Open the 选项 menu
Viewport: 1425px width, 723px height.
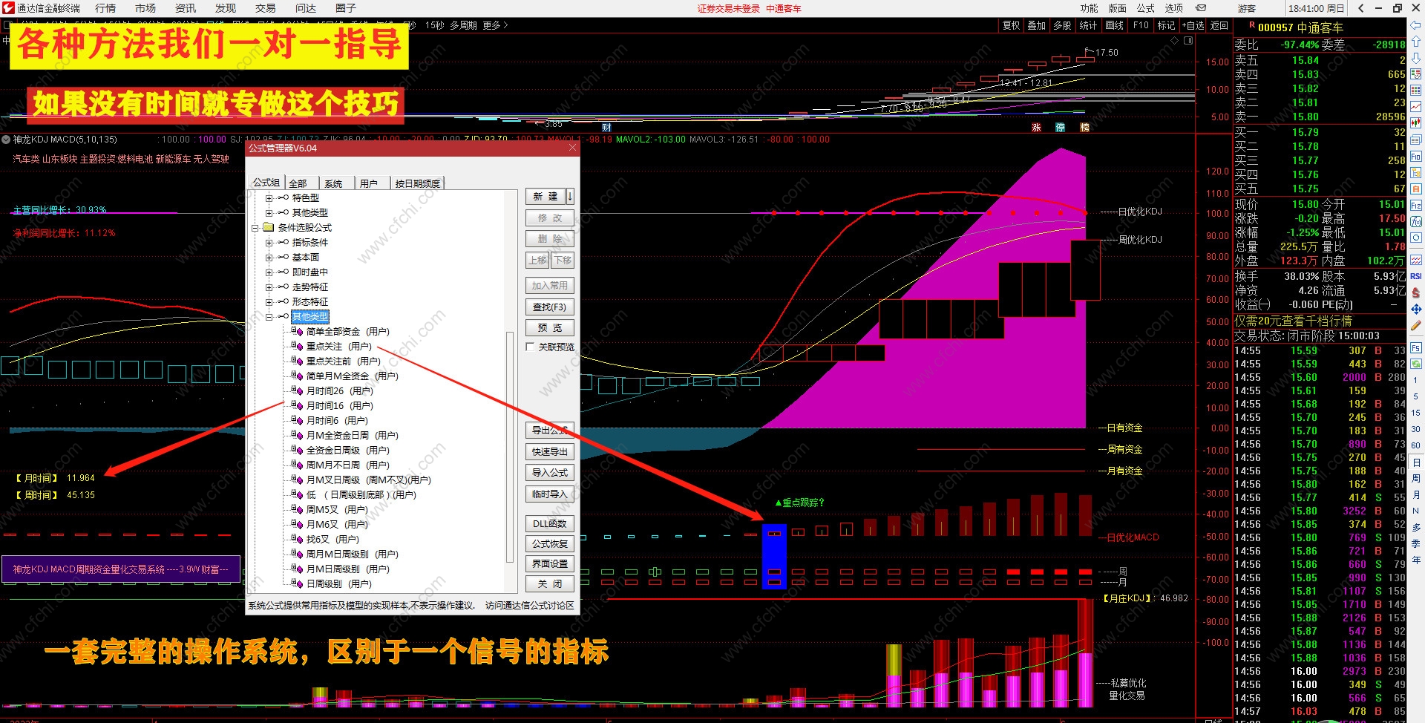pyautogui.click(x=1174, y=8)
